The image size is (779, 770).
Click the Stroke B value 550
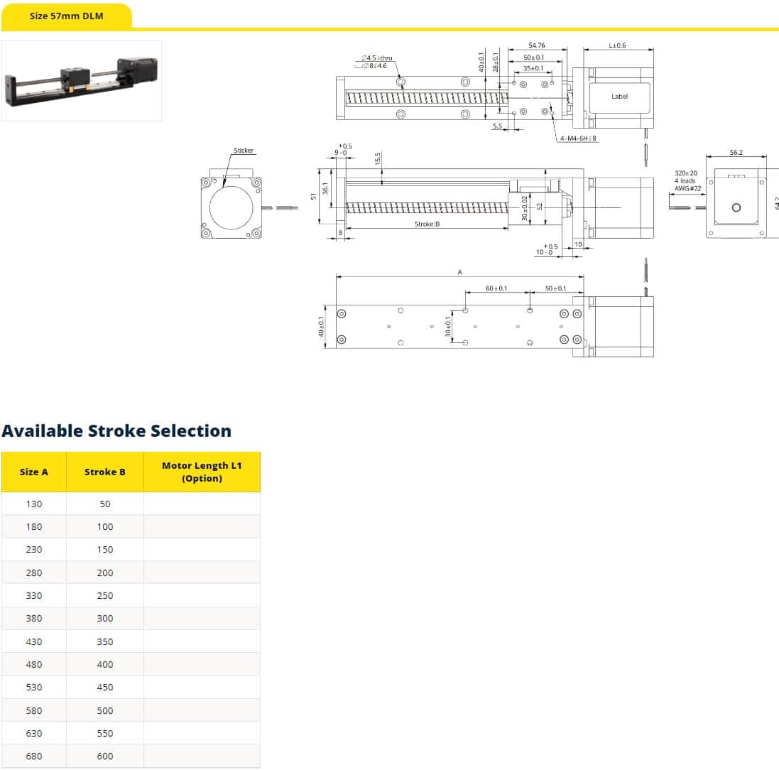coord(105,733)
